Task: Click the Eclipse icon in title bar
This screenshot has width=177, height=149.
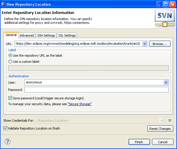Action: pos(3,4)
